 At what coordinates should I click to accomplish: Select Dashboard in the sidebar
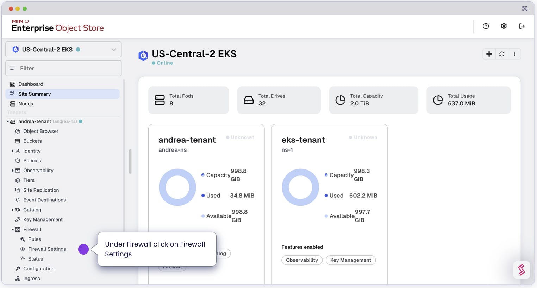click(x=31, y=84)
